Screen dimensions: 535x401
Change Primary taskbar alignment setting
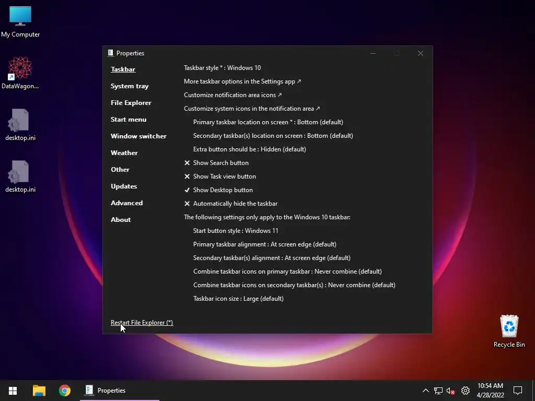point(265,244)
